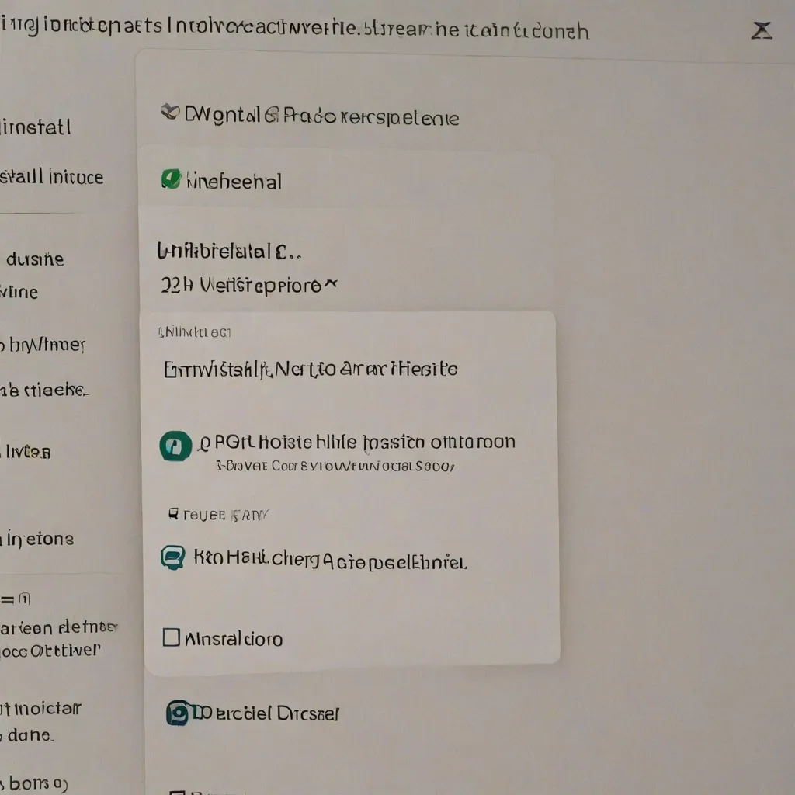Viewport: 795px width, 795px height.
Task: Click the 'liven' text in the sidebar
Action: [x=26, y=451]
